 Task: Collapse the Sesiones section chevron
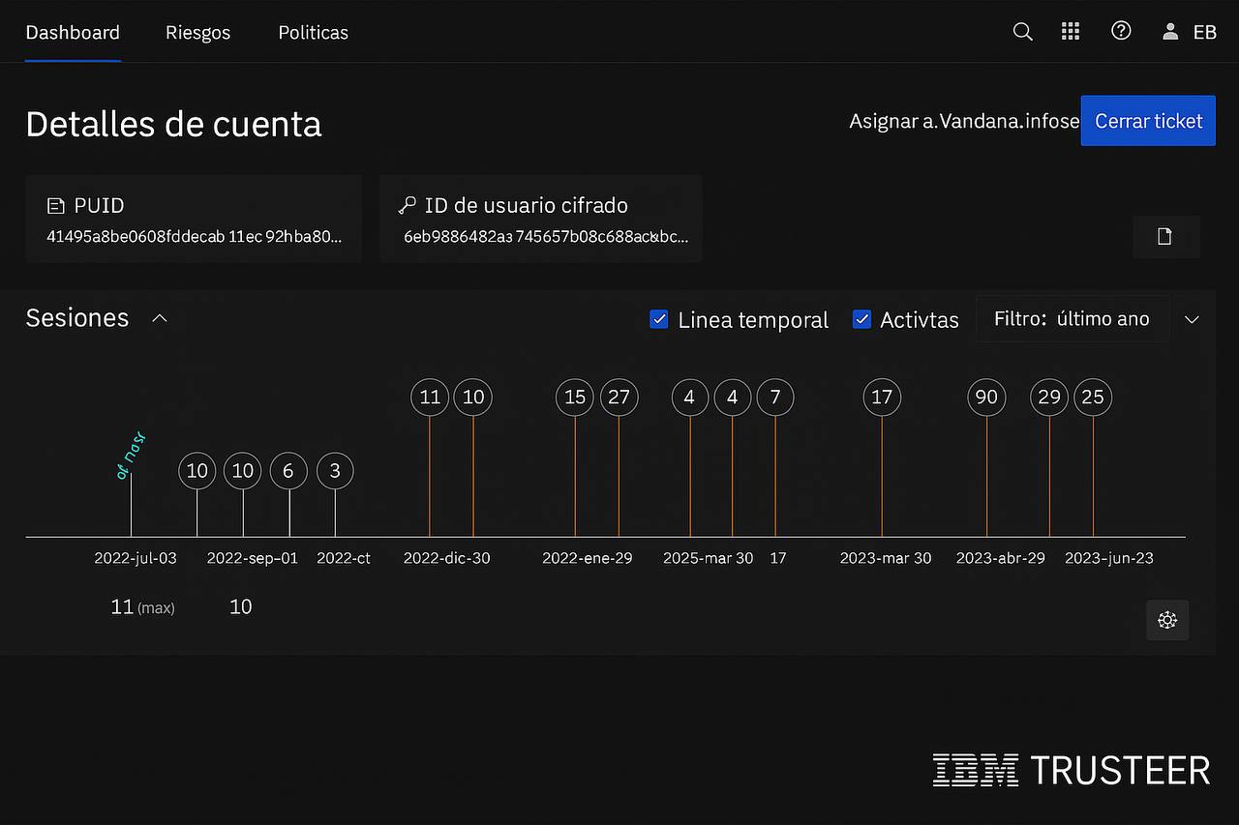[159, 317]
